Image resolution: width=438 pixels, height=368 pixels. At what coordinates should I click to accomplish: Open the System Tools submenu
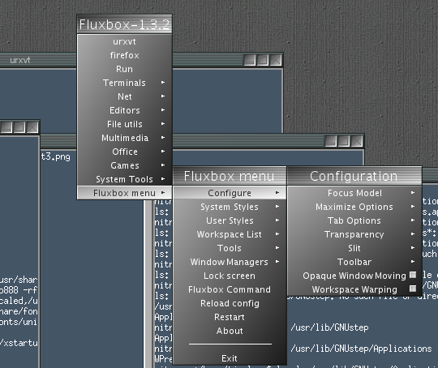124,179
